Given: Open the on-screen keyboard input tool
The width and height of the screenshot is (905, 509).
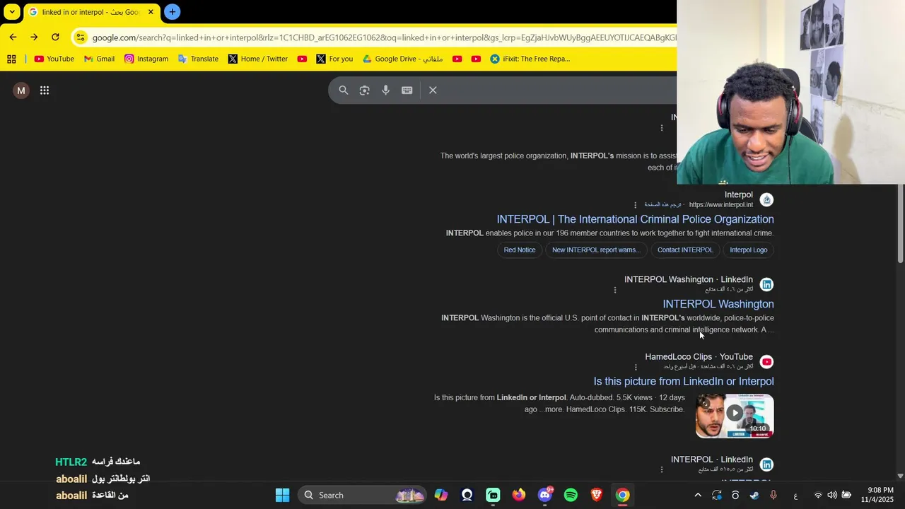Looking at the screenshot, I should click(x=407, y=90).
